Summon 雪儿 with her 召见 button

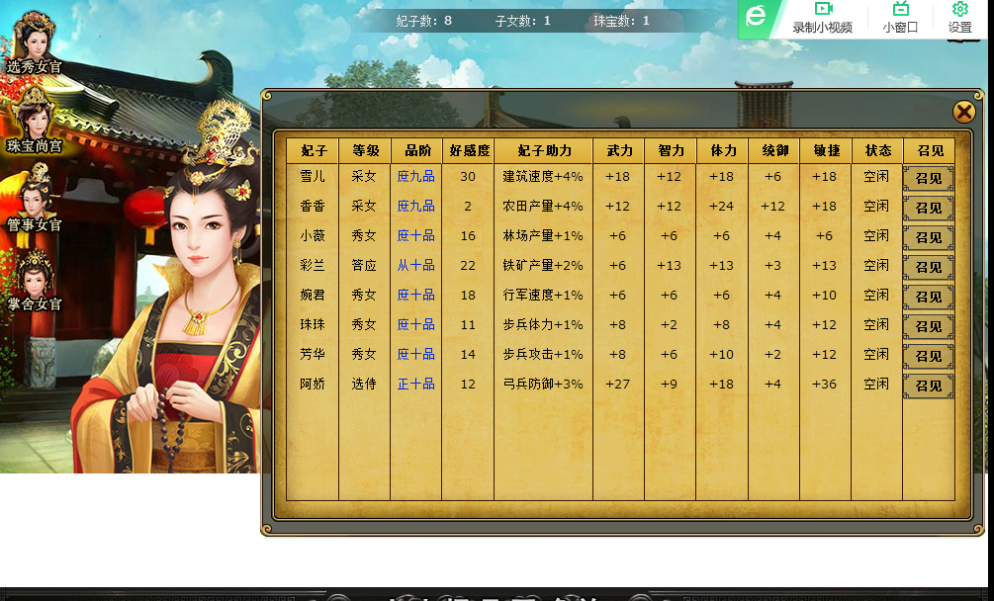click(x=929, y=179)
